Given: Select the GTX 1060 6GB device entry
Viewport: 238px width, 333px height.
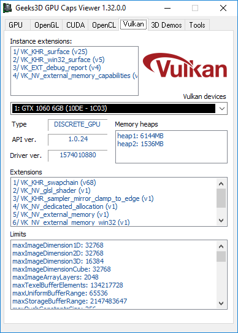Looking at the screenshot, I should click(113, 109).
